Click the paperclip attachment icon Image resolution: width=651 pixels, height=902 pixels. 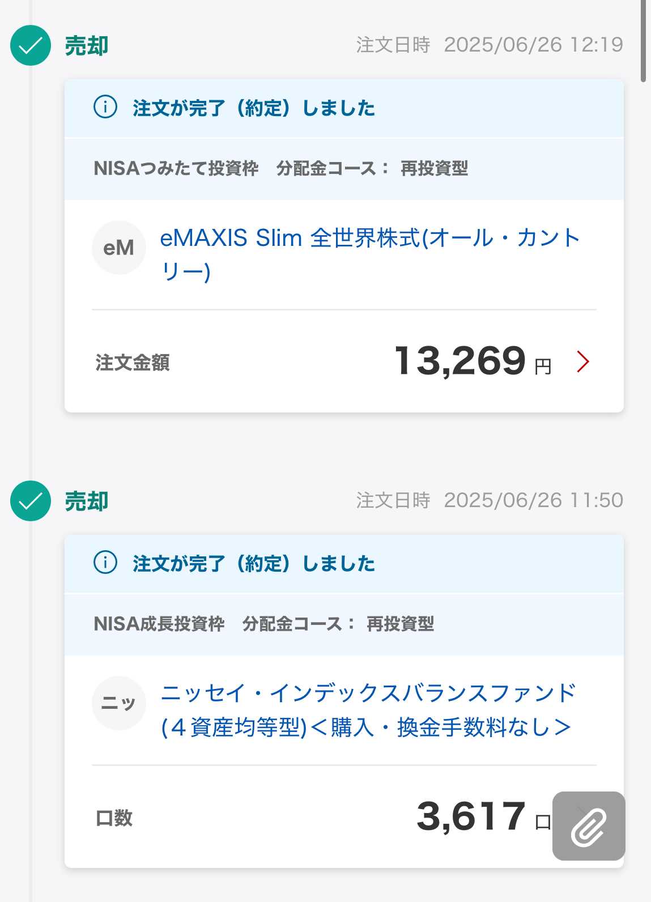589,826
